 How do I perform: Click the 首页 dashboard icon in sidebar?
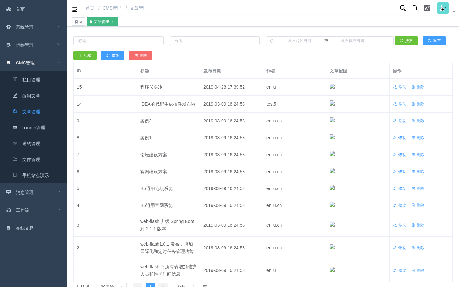click(9, 9)
